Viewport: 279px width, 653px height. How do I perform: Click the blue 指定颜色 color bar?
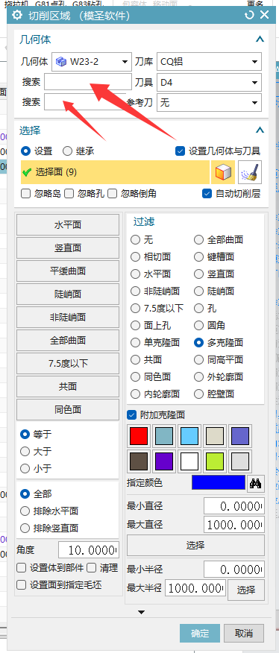(219, 483)
